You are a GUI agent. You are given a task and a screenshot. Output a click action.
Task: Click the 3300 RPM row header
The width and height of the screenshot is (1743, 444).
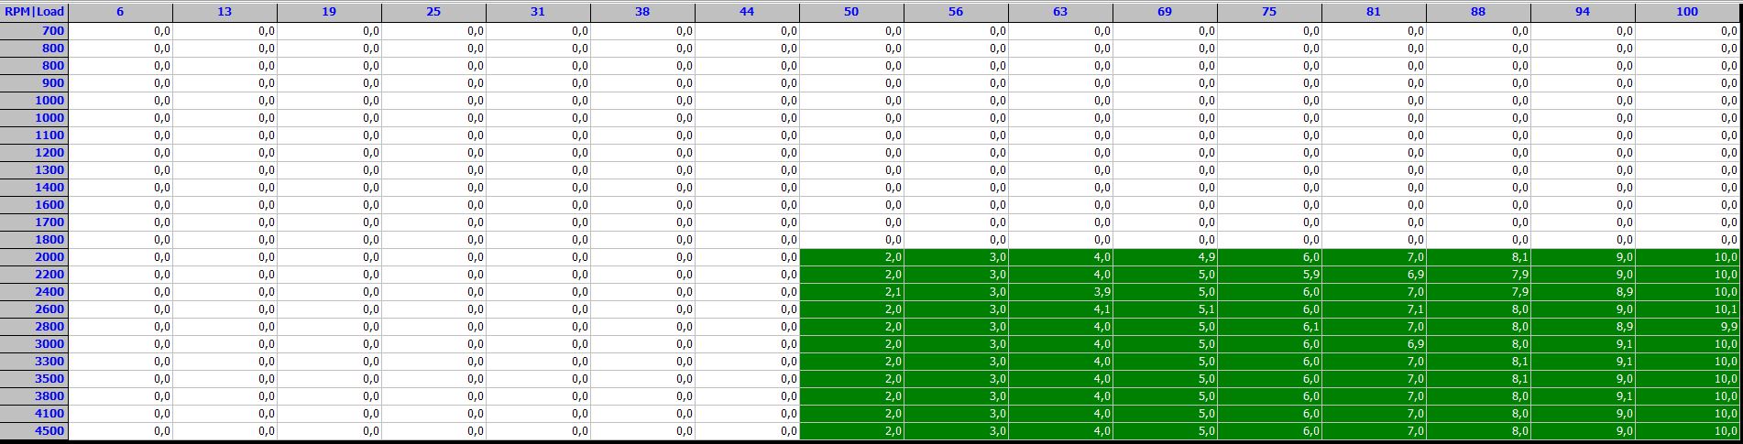pos(34,362)
